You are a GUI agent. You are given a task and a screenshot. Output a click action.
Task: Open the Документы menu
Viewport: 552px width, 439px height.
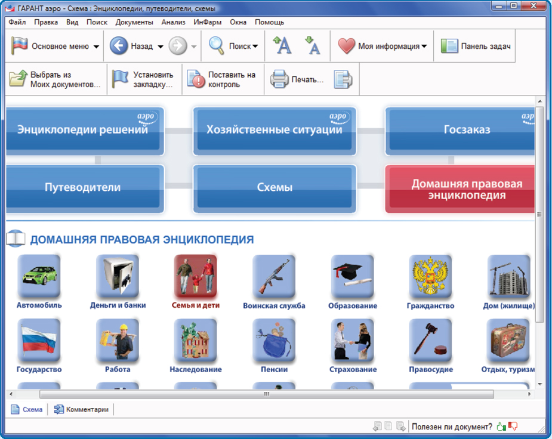coord(134,22)
